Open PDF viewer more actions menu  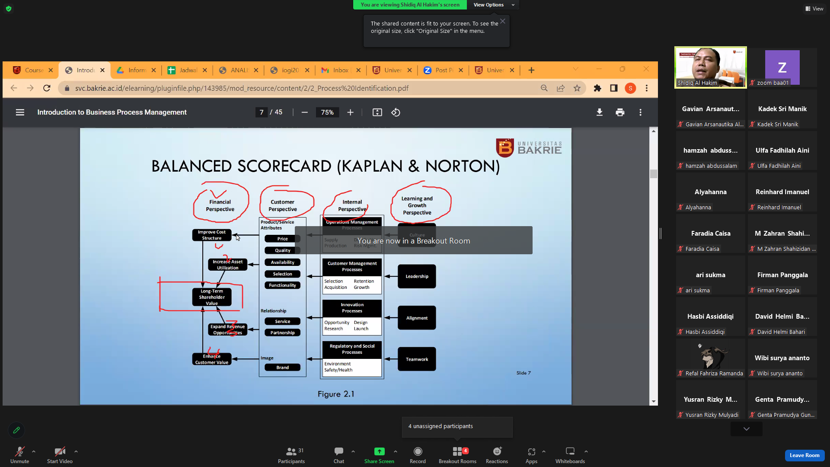click(x=641, y=112)
